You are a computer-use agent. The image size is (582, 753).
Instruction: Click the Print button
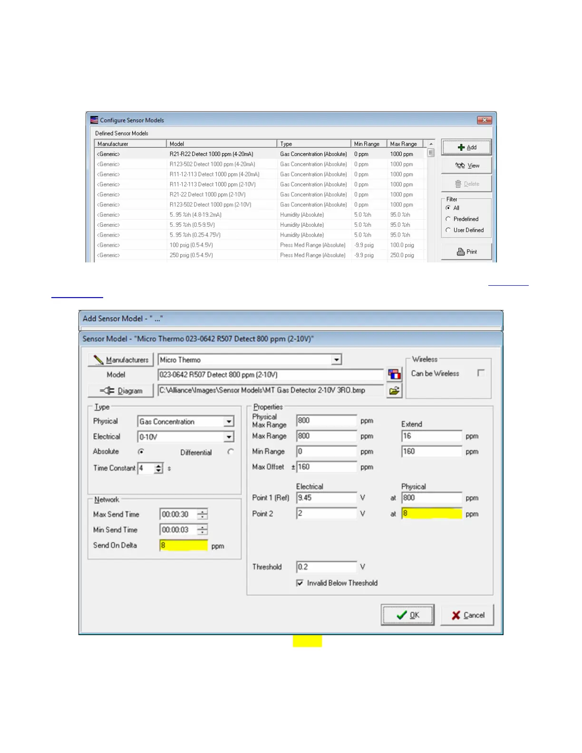pyautogui.click(x=466, y=252)
